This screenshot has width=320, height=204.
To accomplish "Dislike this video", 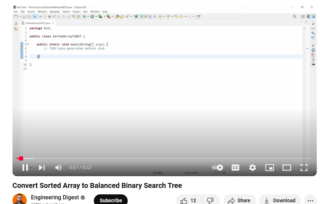I will 210,200.
